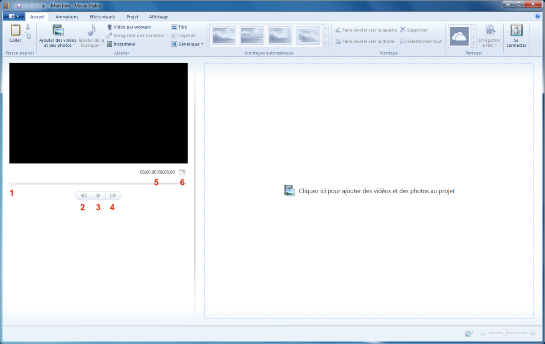Click the zoom slider handle in status bar

[505, 333]
